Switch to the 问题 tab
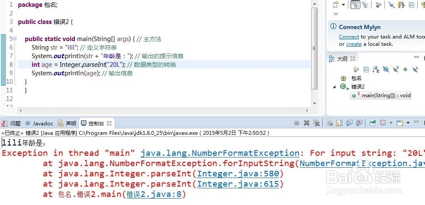 [x=11, y=123]
